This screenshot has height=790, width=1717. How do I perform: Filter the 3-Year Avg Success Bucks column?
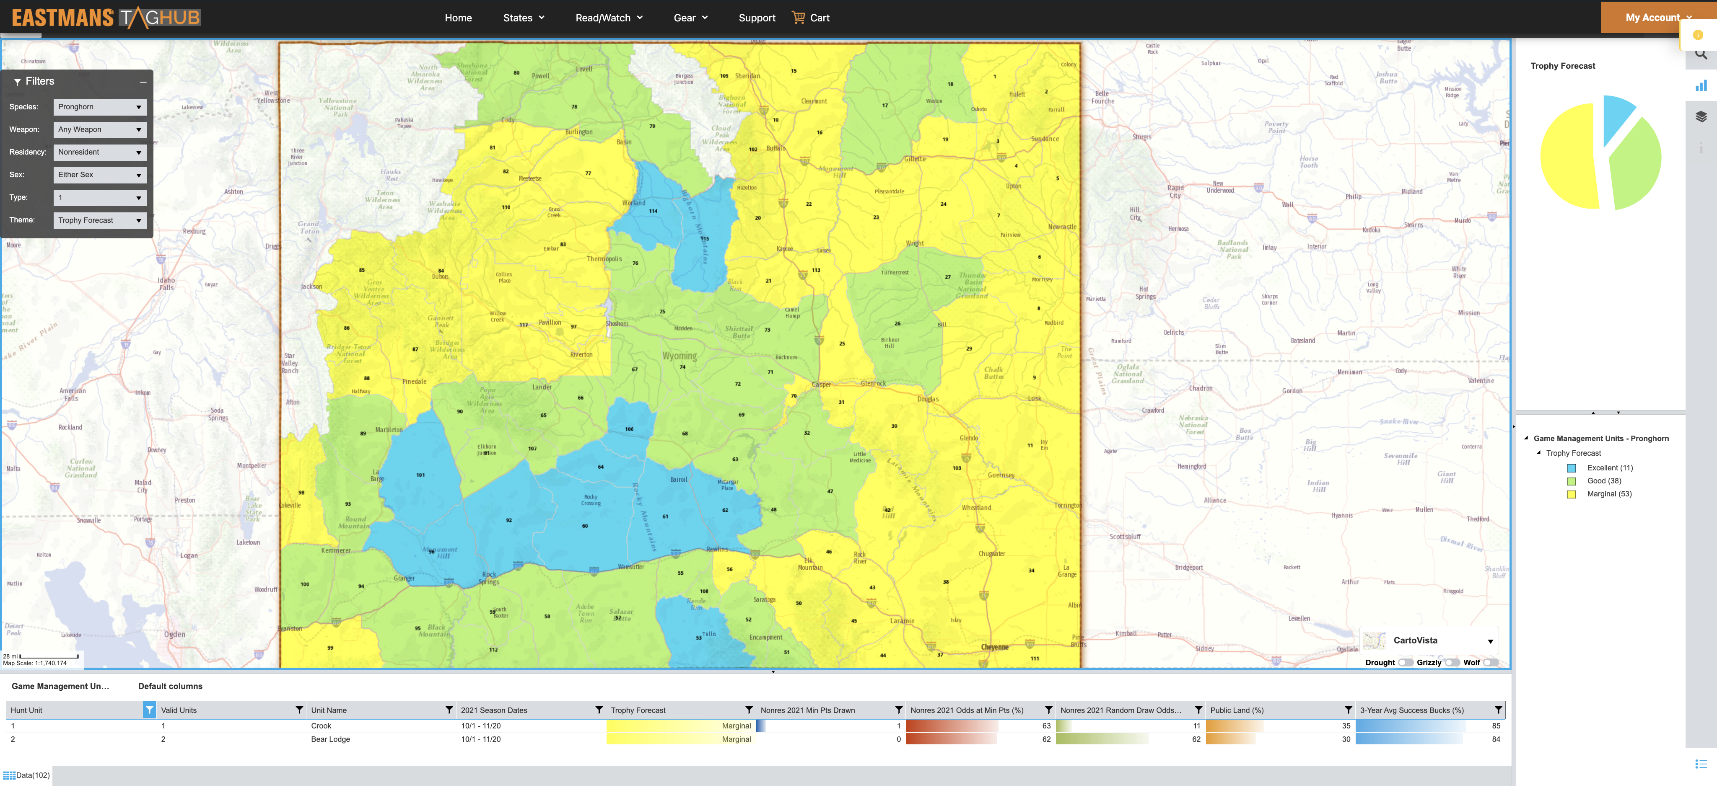[1498, 710]
